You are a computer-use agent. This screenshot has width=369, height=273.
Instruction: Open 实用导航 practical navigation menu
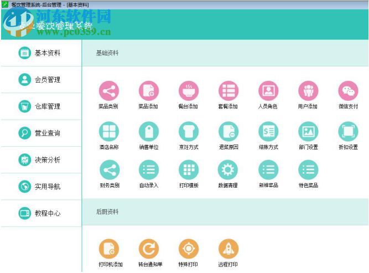(x=41, y=187)
